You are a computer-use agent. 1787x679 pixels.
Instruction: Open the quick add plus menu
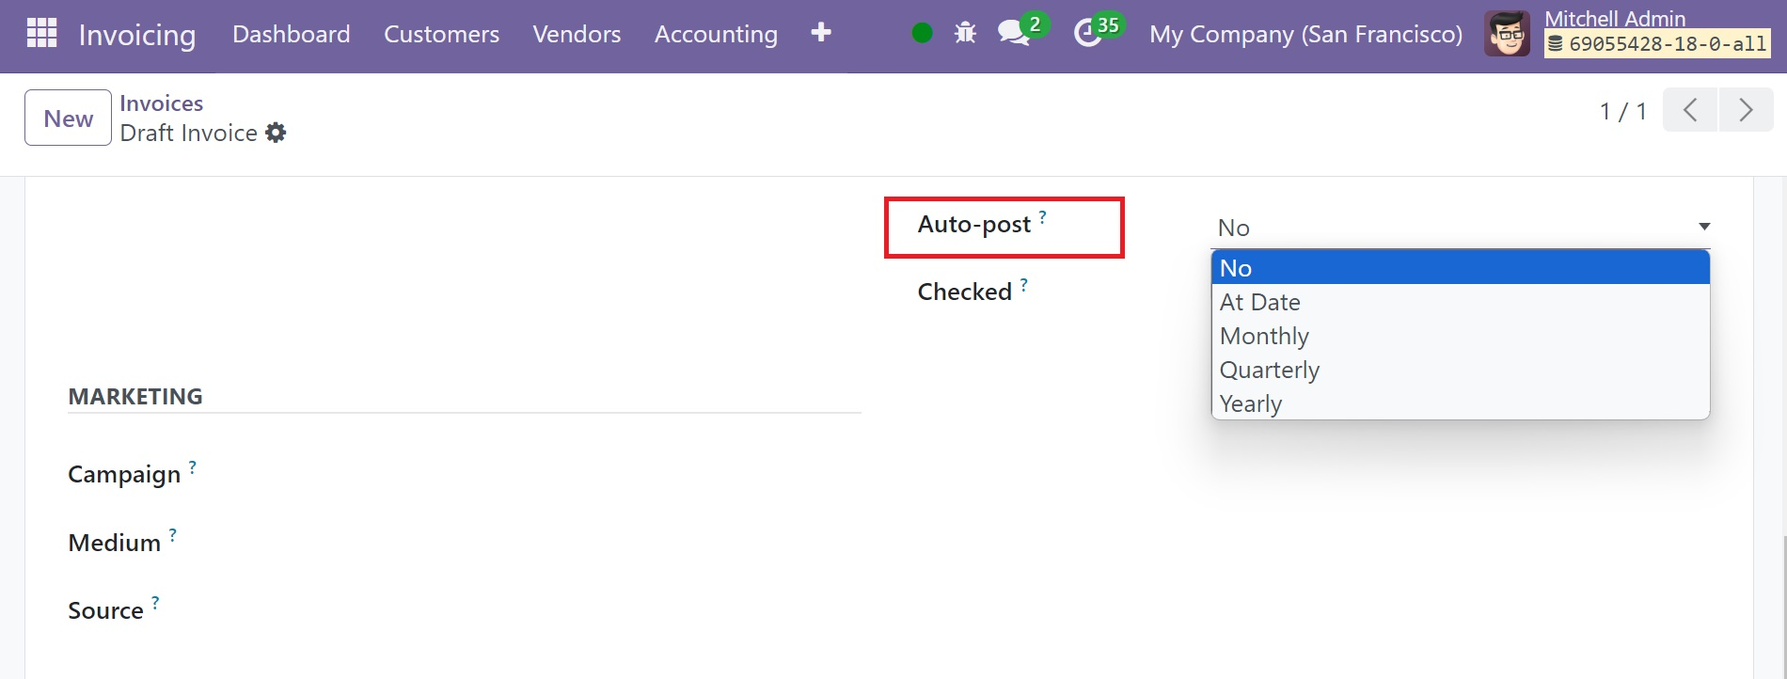(x=821, y=33)
